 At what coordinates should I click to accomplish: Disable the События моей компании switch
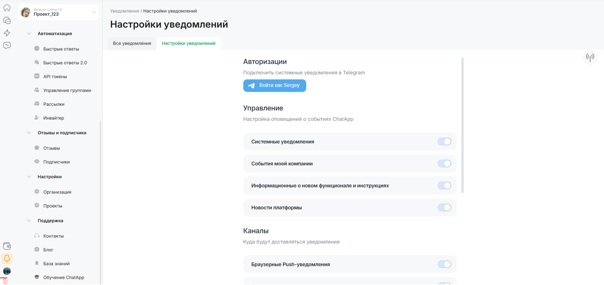pyautogui.click(x=444, y=164)
